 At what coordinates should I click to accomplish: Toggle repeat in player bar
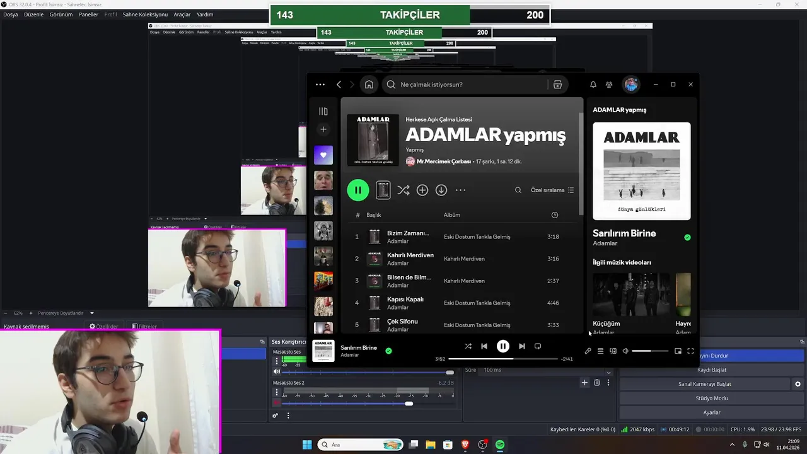538,346
